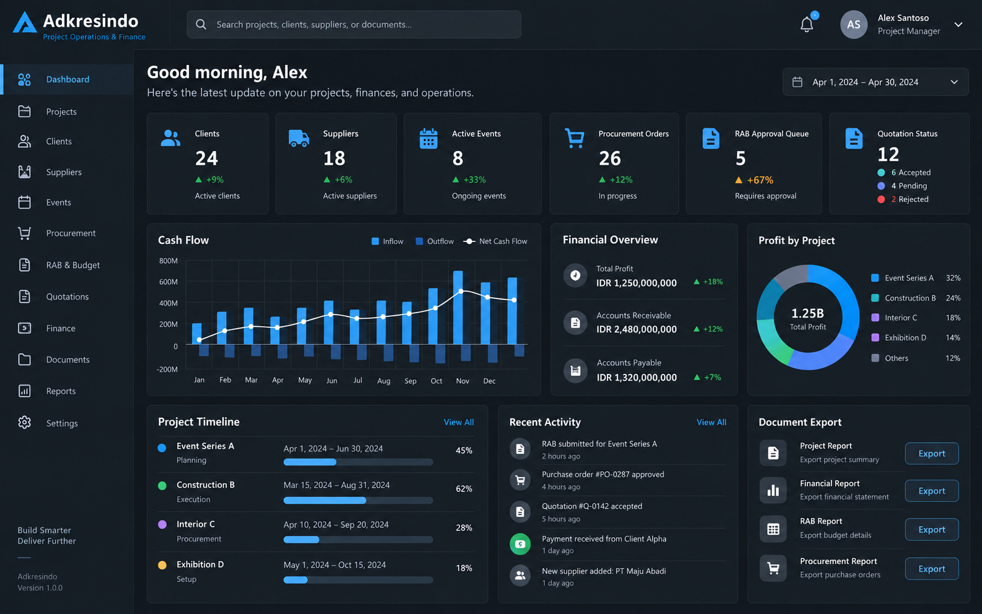Expand the user profile menu chevron
Image resolution: width=982 pixels, height=614 pixels.
(958, 25)
